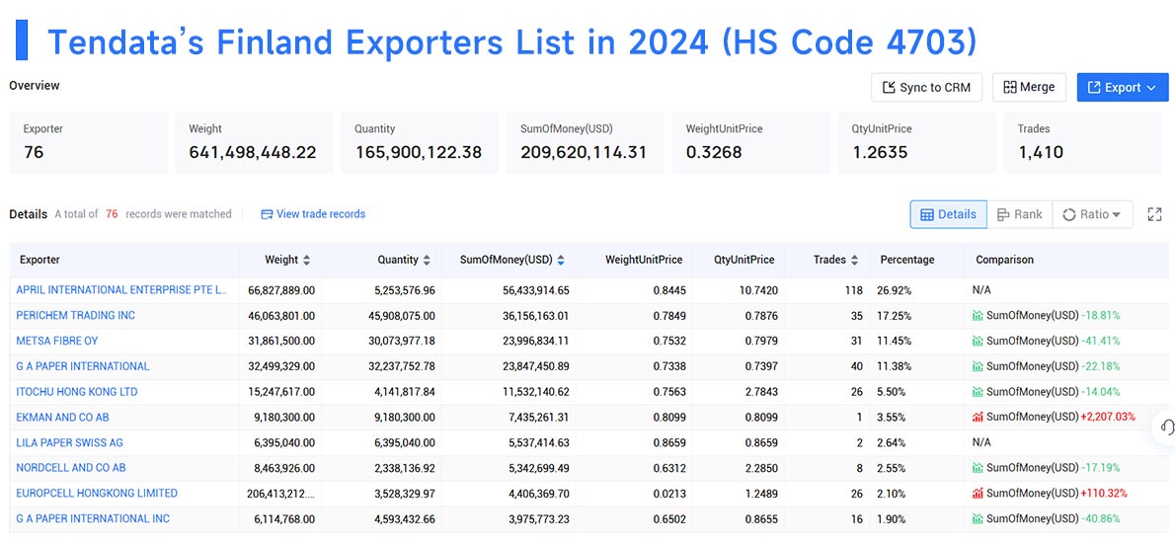Switch to the Rank view tab
The width and height of the screenshot is (1175, 545).
[x=1019, y=214]
